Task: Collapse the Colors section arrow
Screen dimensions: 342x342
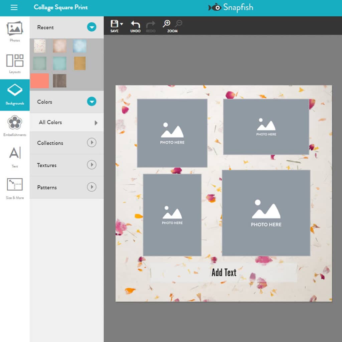Action: point(92,102)
